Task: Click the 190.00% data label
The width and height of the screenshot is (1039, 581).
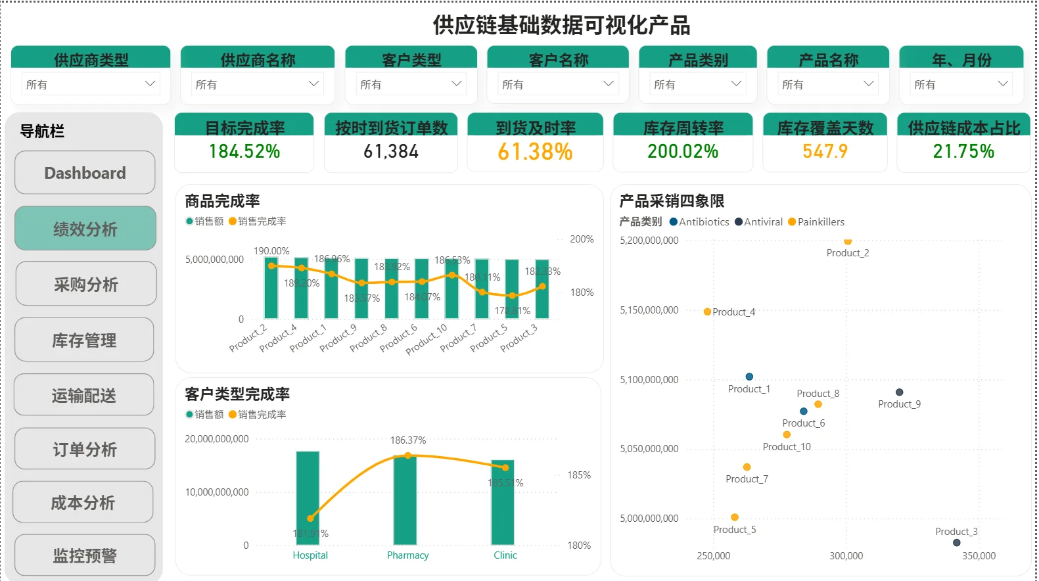Action: pos(271,251)
